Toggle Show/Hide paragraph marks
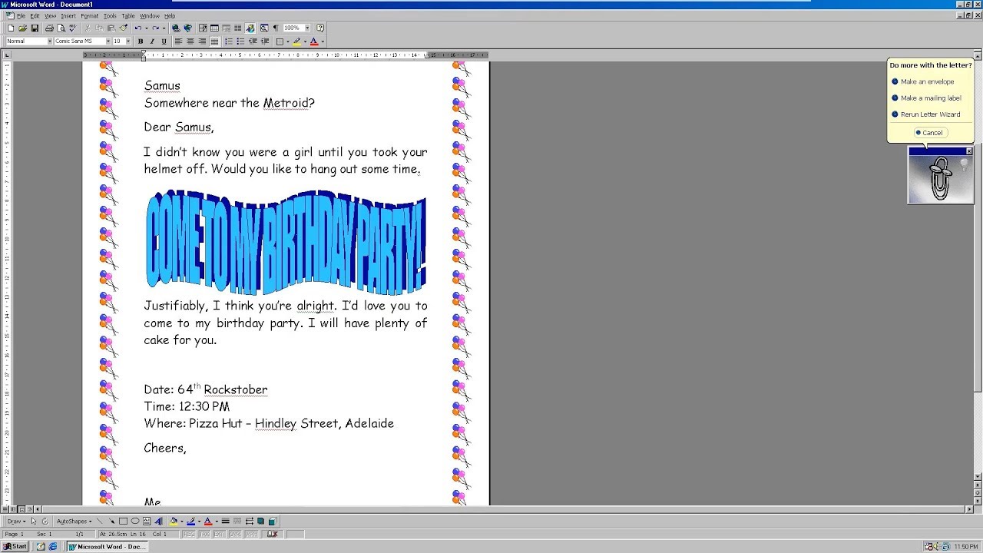The image size is (983, 553). coord(276,28)
